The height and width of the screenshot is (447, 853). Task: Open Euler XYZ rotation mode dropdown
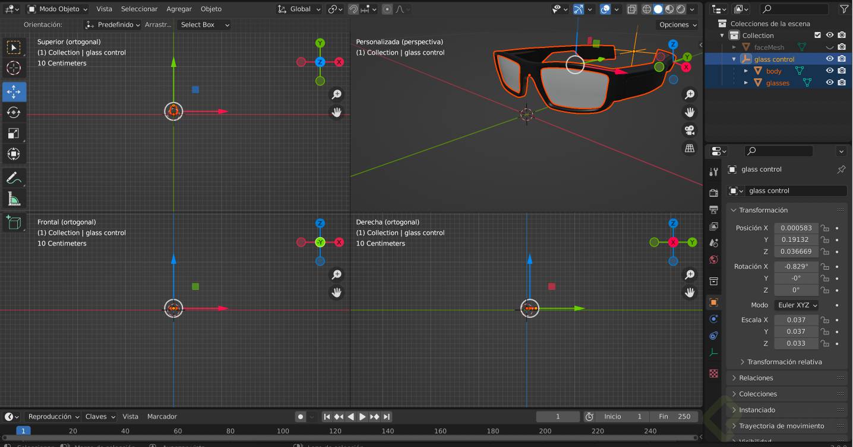point(797,305)
